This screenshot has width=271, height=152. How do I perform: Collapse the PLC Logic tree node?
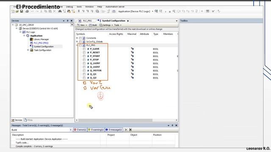(x=20, y=32)
